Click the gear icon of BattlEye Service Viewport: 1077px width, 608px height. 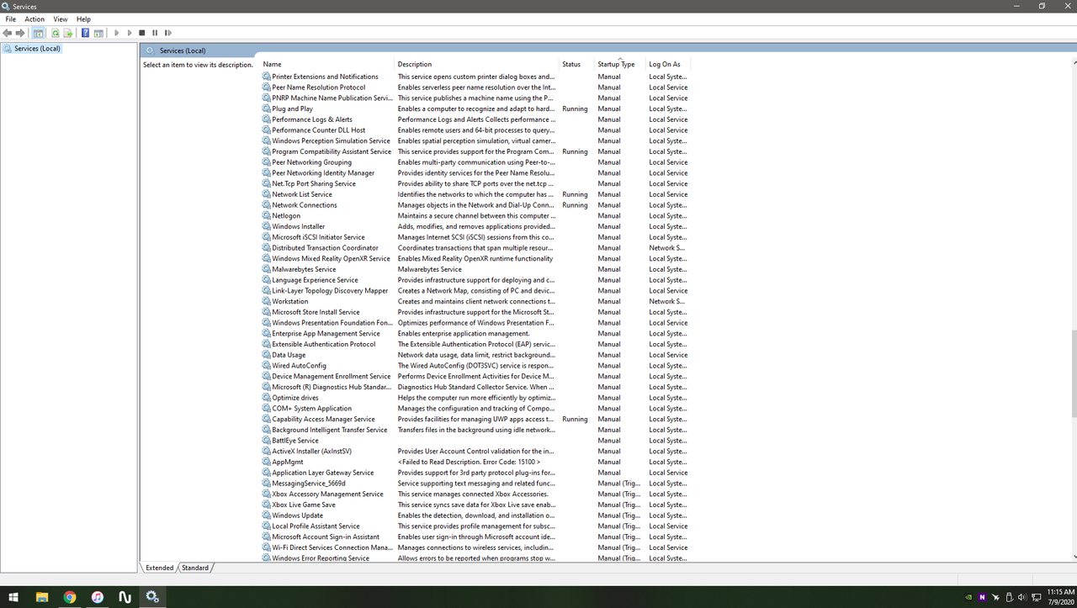point(267,441)
